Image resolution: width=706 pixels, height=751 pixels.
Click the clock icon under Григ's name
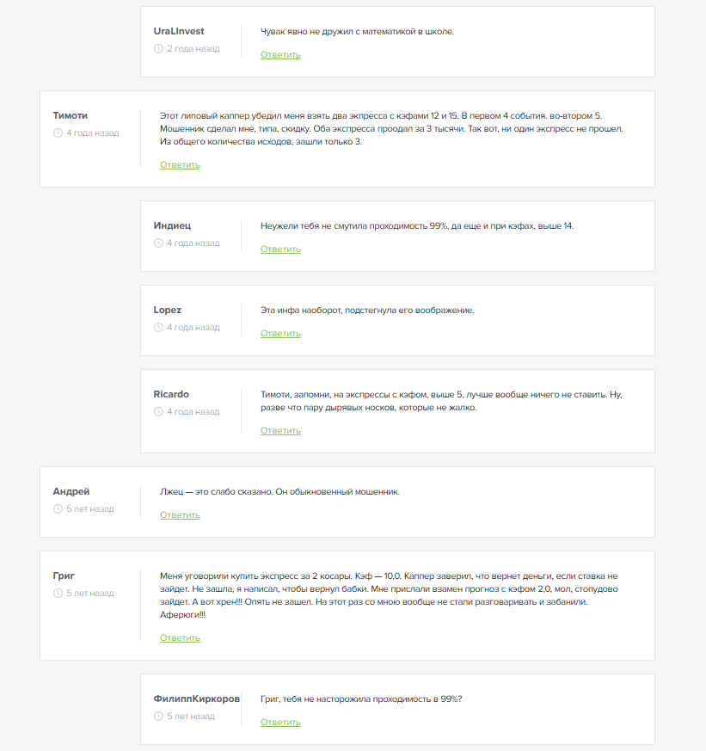[x=58, y=594]
